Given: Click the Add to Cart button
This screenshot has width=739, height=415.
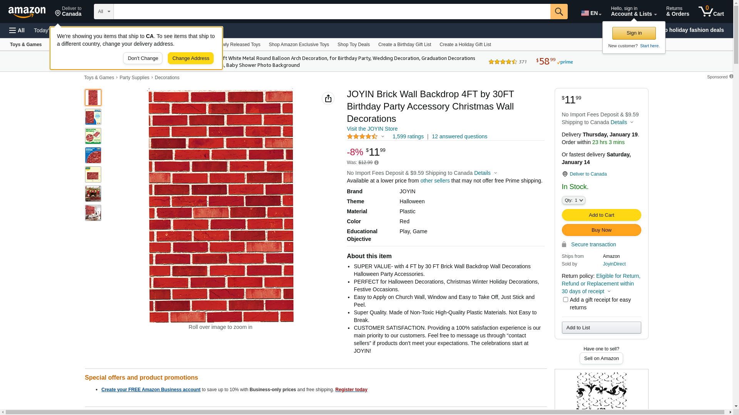Looking at the screenshot, I should (x=601, y=215).
